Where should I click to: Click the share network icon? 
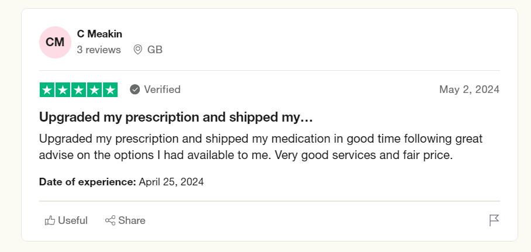[x=110, y=220]
